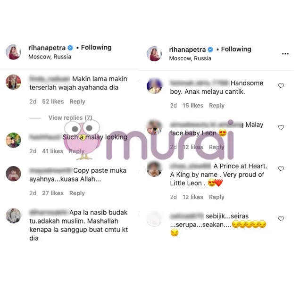Open the three-dot options menu

285,54
